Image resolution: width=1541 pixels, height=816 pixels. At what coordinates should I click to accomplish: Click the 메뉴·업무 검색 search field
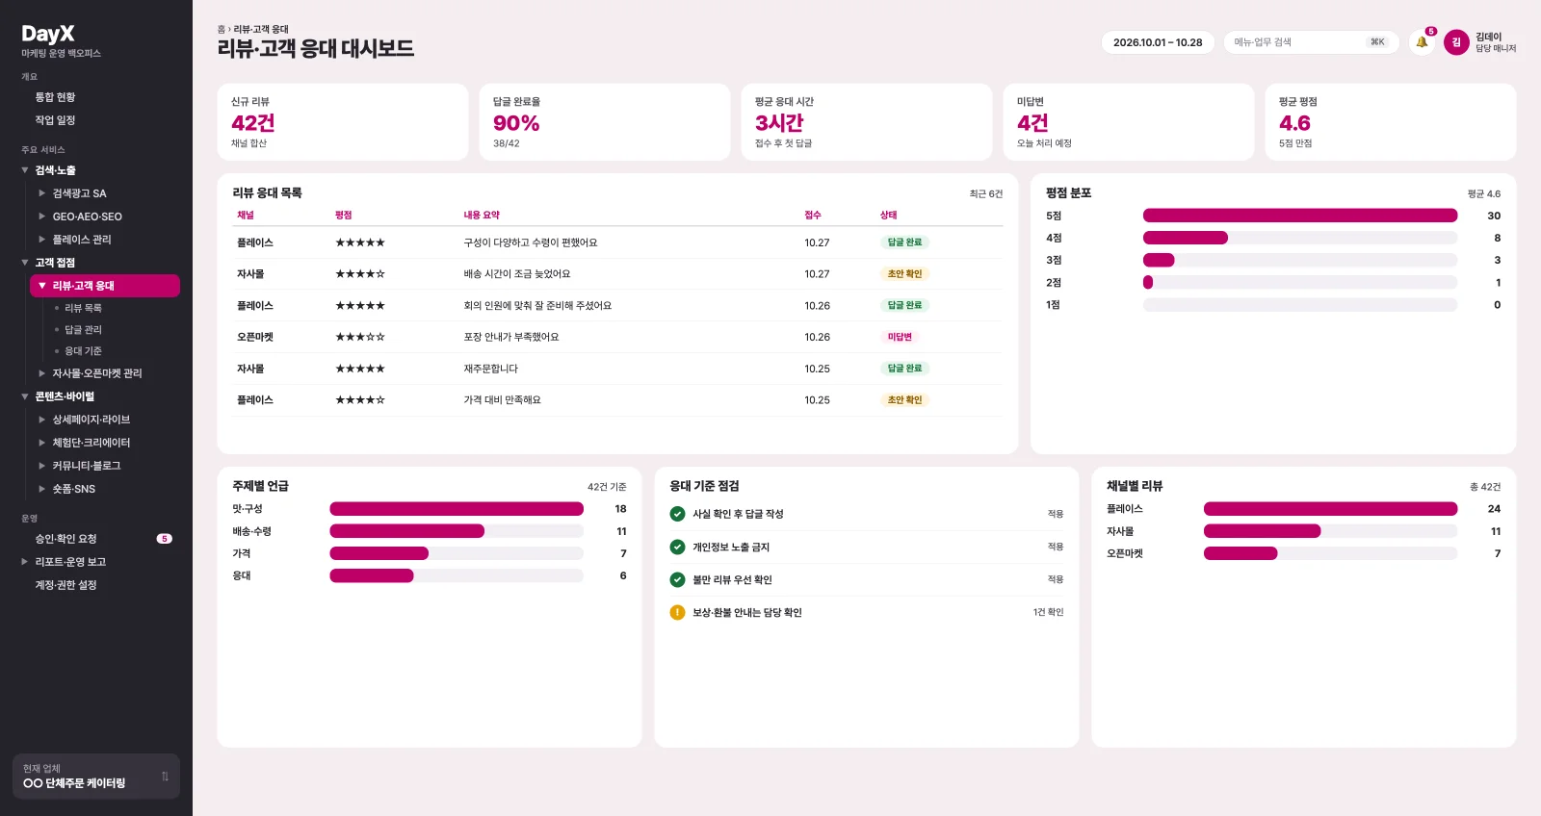[1311, 42]
